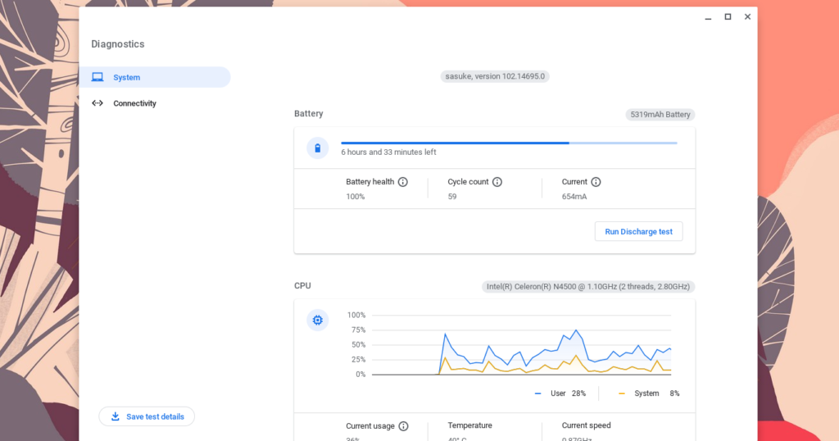The height and width of the screenshot is (441, 839).
Task: Show info for Battery health
Action: pyautogui.click(x=403, y=182)
